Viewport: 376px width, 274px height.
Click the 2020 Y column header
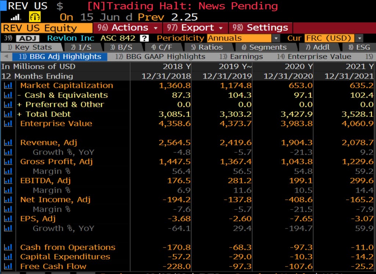[299, 66]
